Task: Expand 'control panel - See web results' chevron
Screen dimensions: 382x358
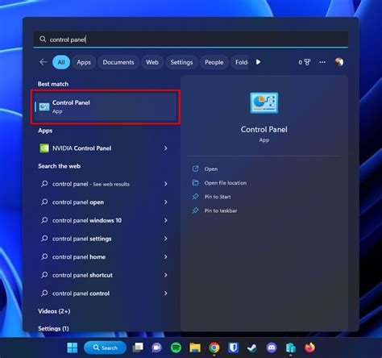Action: pos(166,184)
